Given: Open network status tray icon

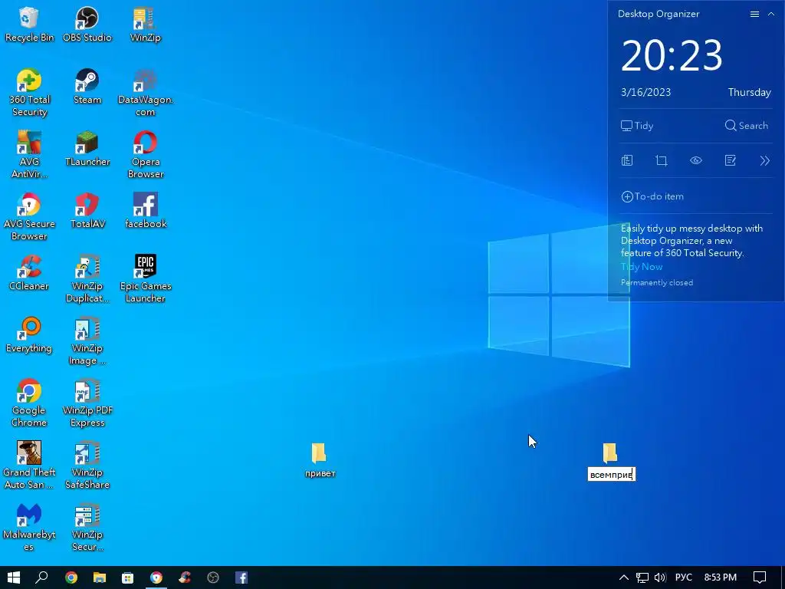Looking at the screenshot, I should pos(642,577).
